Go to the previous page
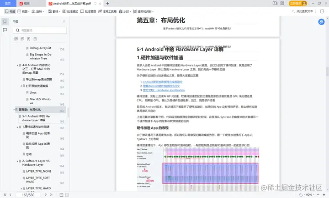The height and width of the screenshot is (198, 329). 11,195
